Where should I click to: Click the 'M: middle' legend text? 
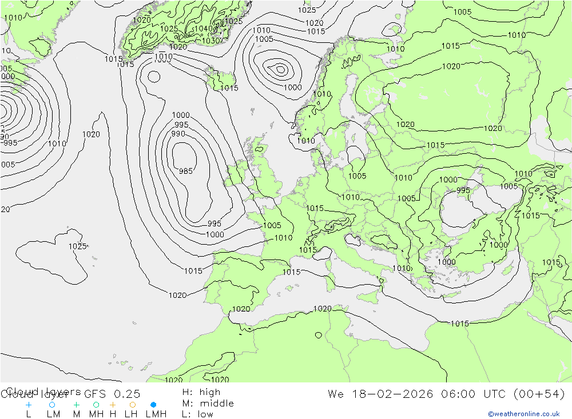click(208, 404)
